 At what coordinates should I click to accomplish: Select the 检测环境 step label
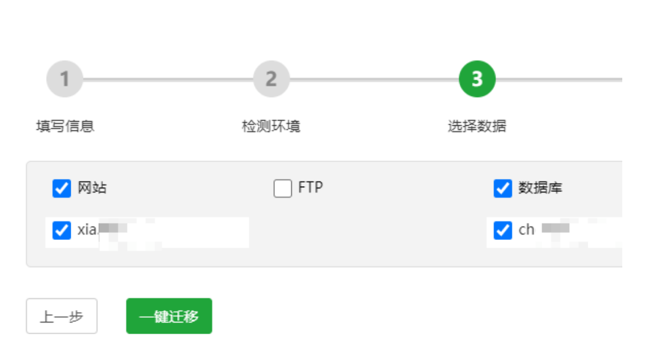click(271, 126)
